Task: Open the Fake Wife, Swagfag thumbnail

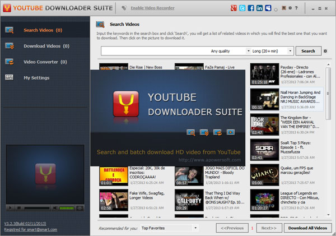Action: point(114,200)
